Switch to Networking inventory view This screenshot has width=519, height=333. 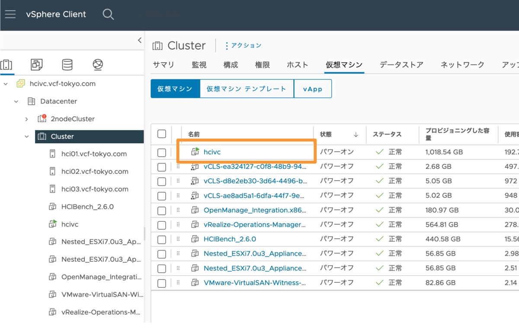pyautogui.click(x=98, y=65)
